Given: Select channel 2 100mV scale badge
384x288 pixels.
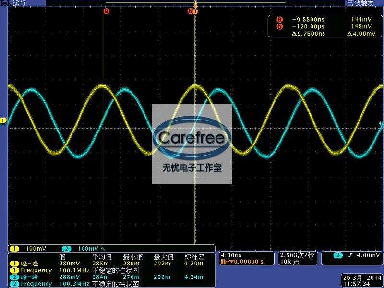Looking at the screenshot, I should click(80, 249).
